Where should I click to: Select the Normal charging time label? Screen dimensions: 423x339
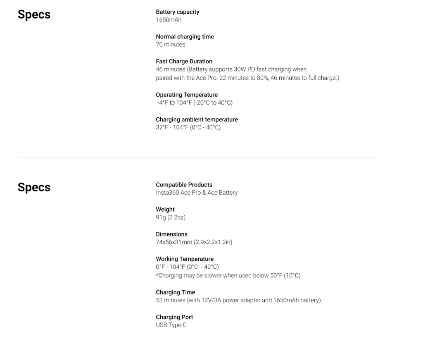[x=185, y=37]
